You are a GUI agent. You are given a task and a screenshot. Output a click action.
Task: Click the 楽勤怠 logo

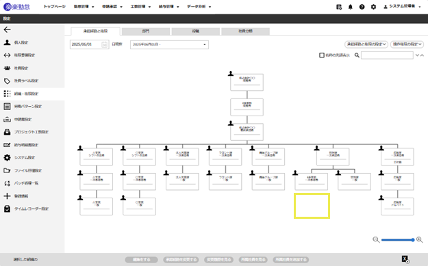coord(16,7)
